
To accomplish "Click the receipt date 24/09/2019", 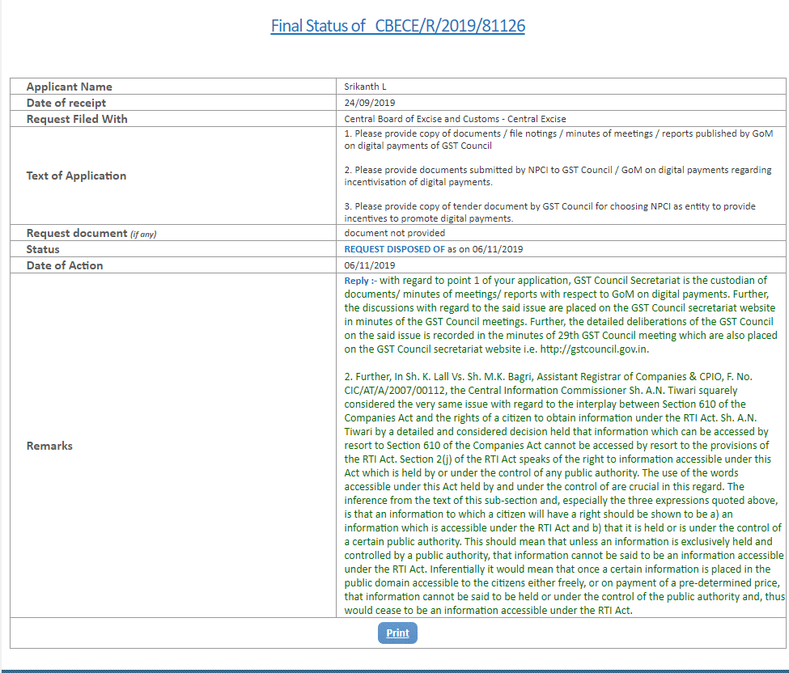I will [x=370, y=103].
